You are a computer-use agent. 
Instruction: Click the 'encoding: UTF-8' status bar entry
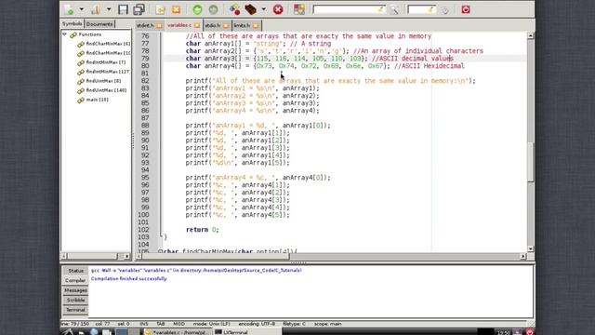257,324
